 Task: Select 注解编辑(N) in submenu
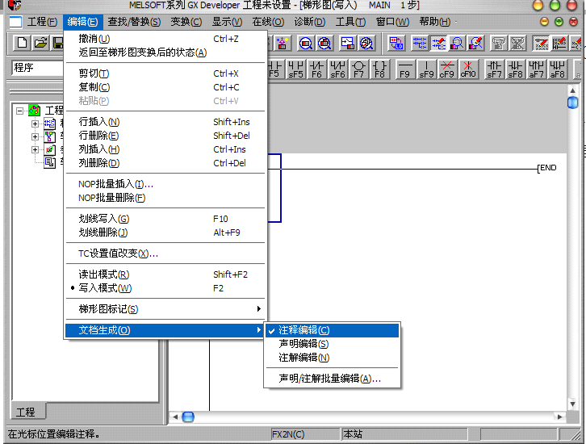click(x=332, y=358)
